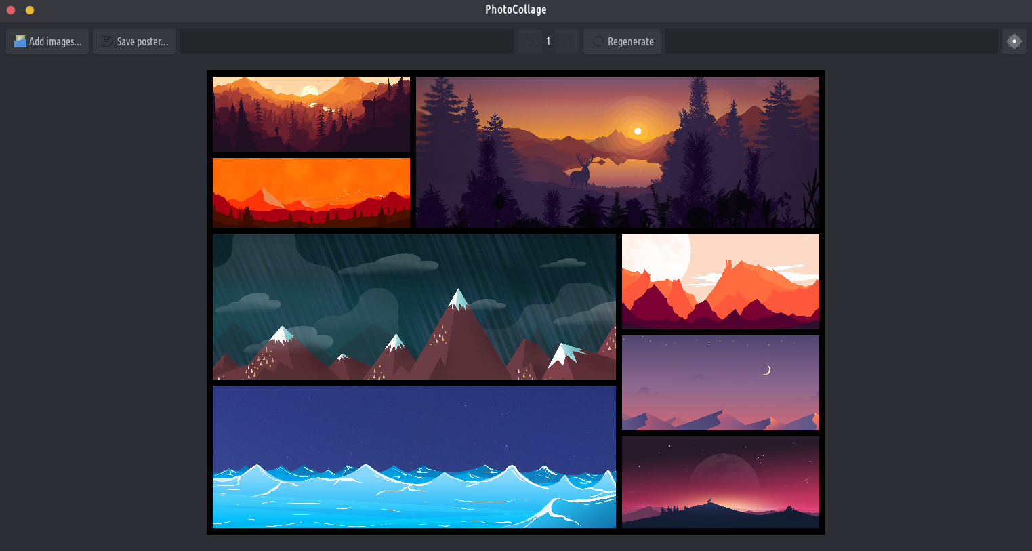The image size is (1032, 551).
Task: Select the crescent moon purple dusk photo
Action: click(720, 383)
